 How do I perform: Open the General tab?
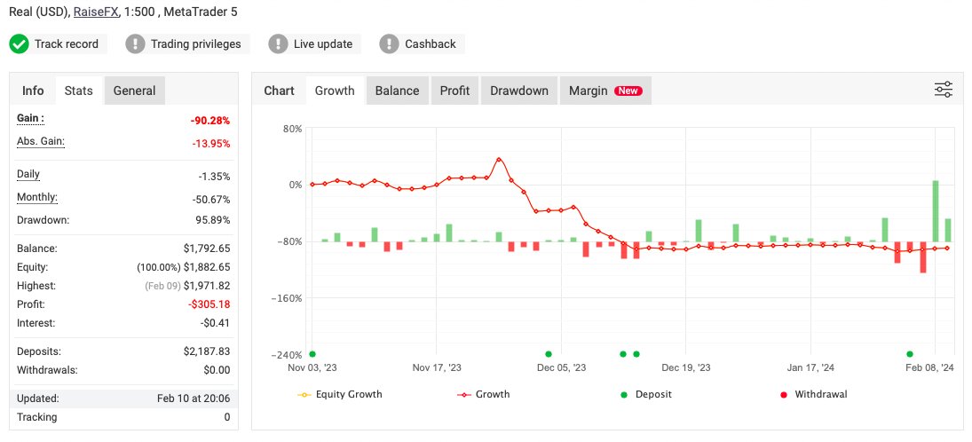coord(134,91)
